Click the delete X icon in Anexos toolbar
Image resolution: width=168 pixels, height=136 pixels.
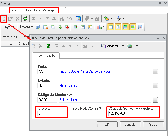point(17,19)
